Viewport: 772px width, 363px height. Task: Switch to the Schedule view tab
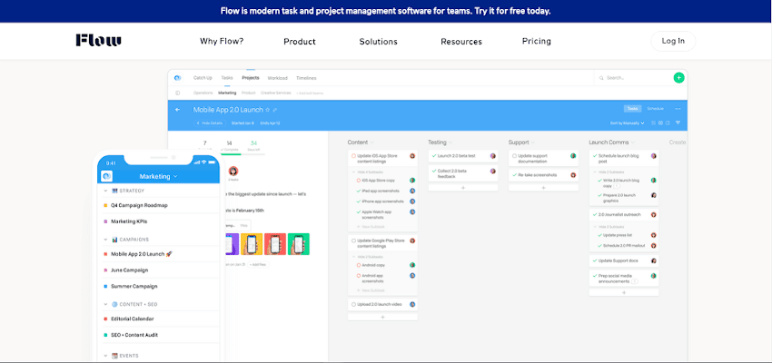tap(656, 109)
